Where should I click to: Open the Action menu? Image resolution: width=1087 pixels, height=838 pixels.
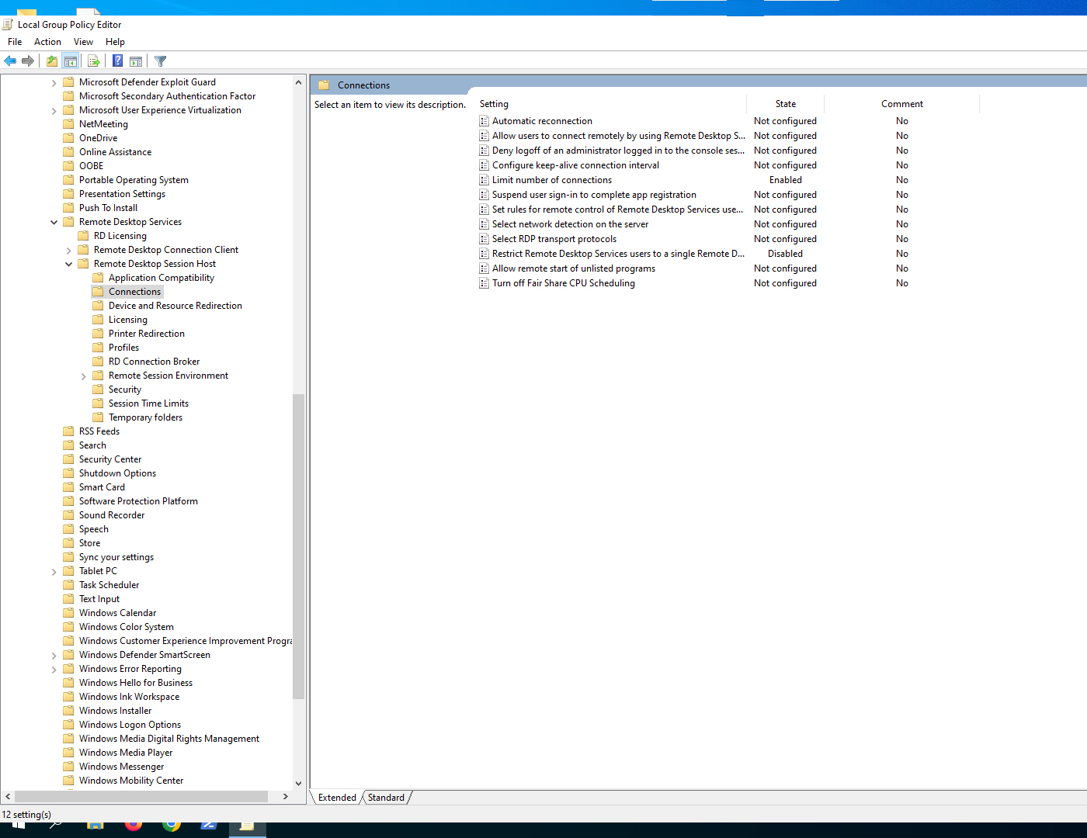(47, 41)
